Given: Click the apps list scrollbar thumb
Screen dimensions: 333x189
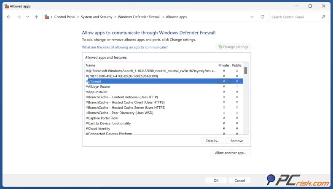Looking at the screenshot, I should pyautogui.click(x=245, y=70).
